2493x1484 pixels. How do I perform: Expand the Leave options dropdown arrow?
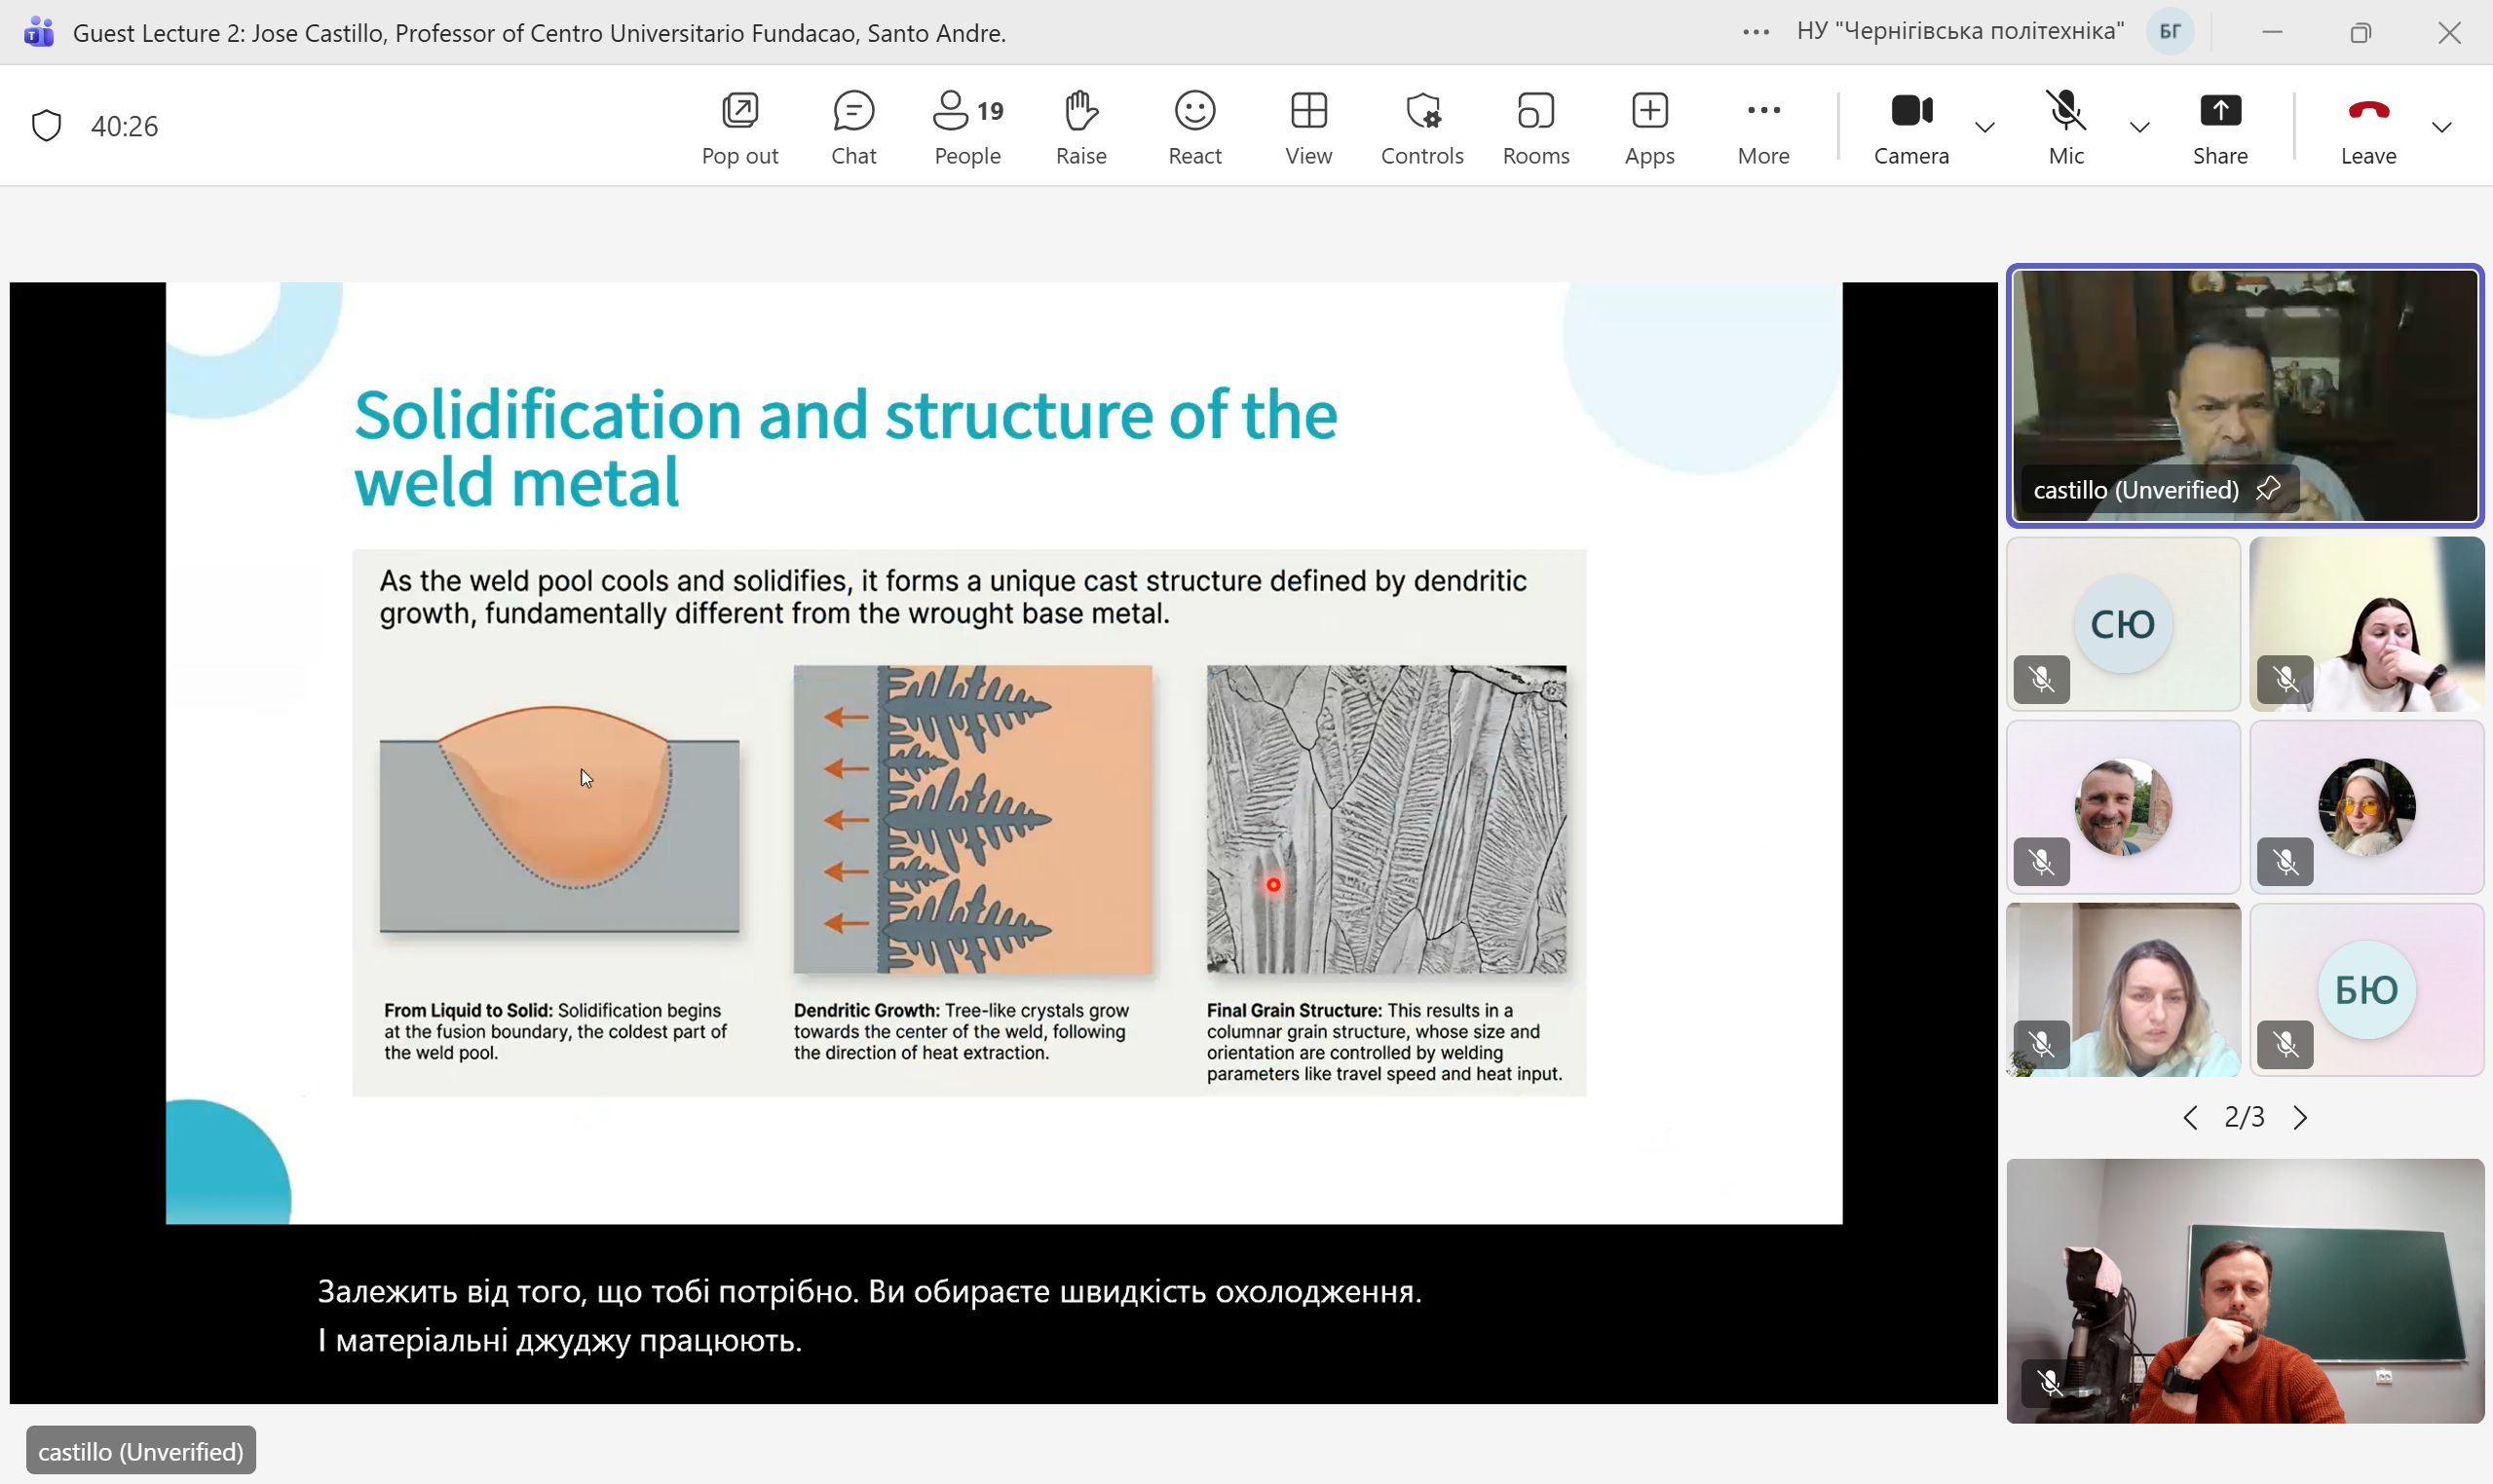2442,127
